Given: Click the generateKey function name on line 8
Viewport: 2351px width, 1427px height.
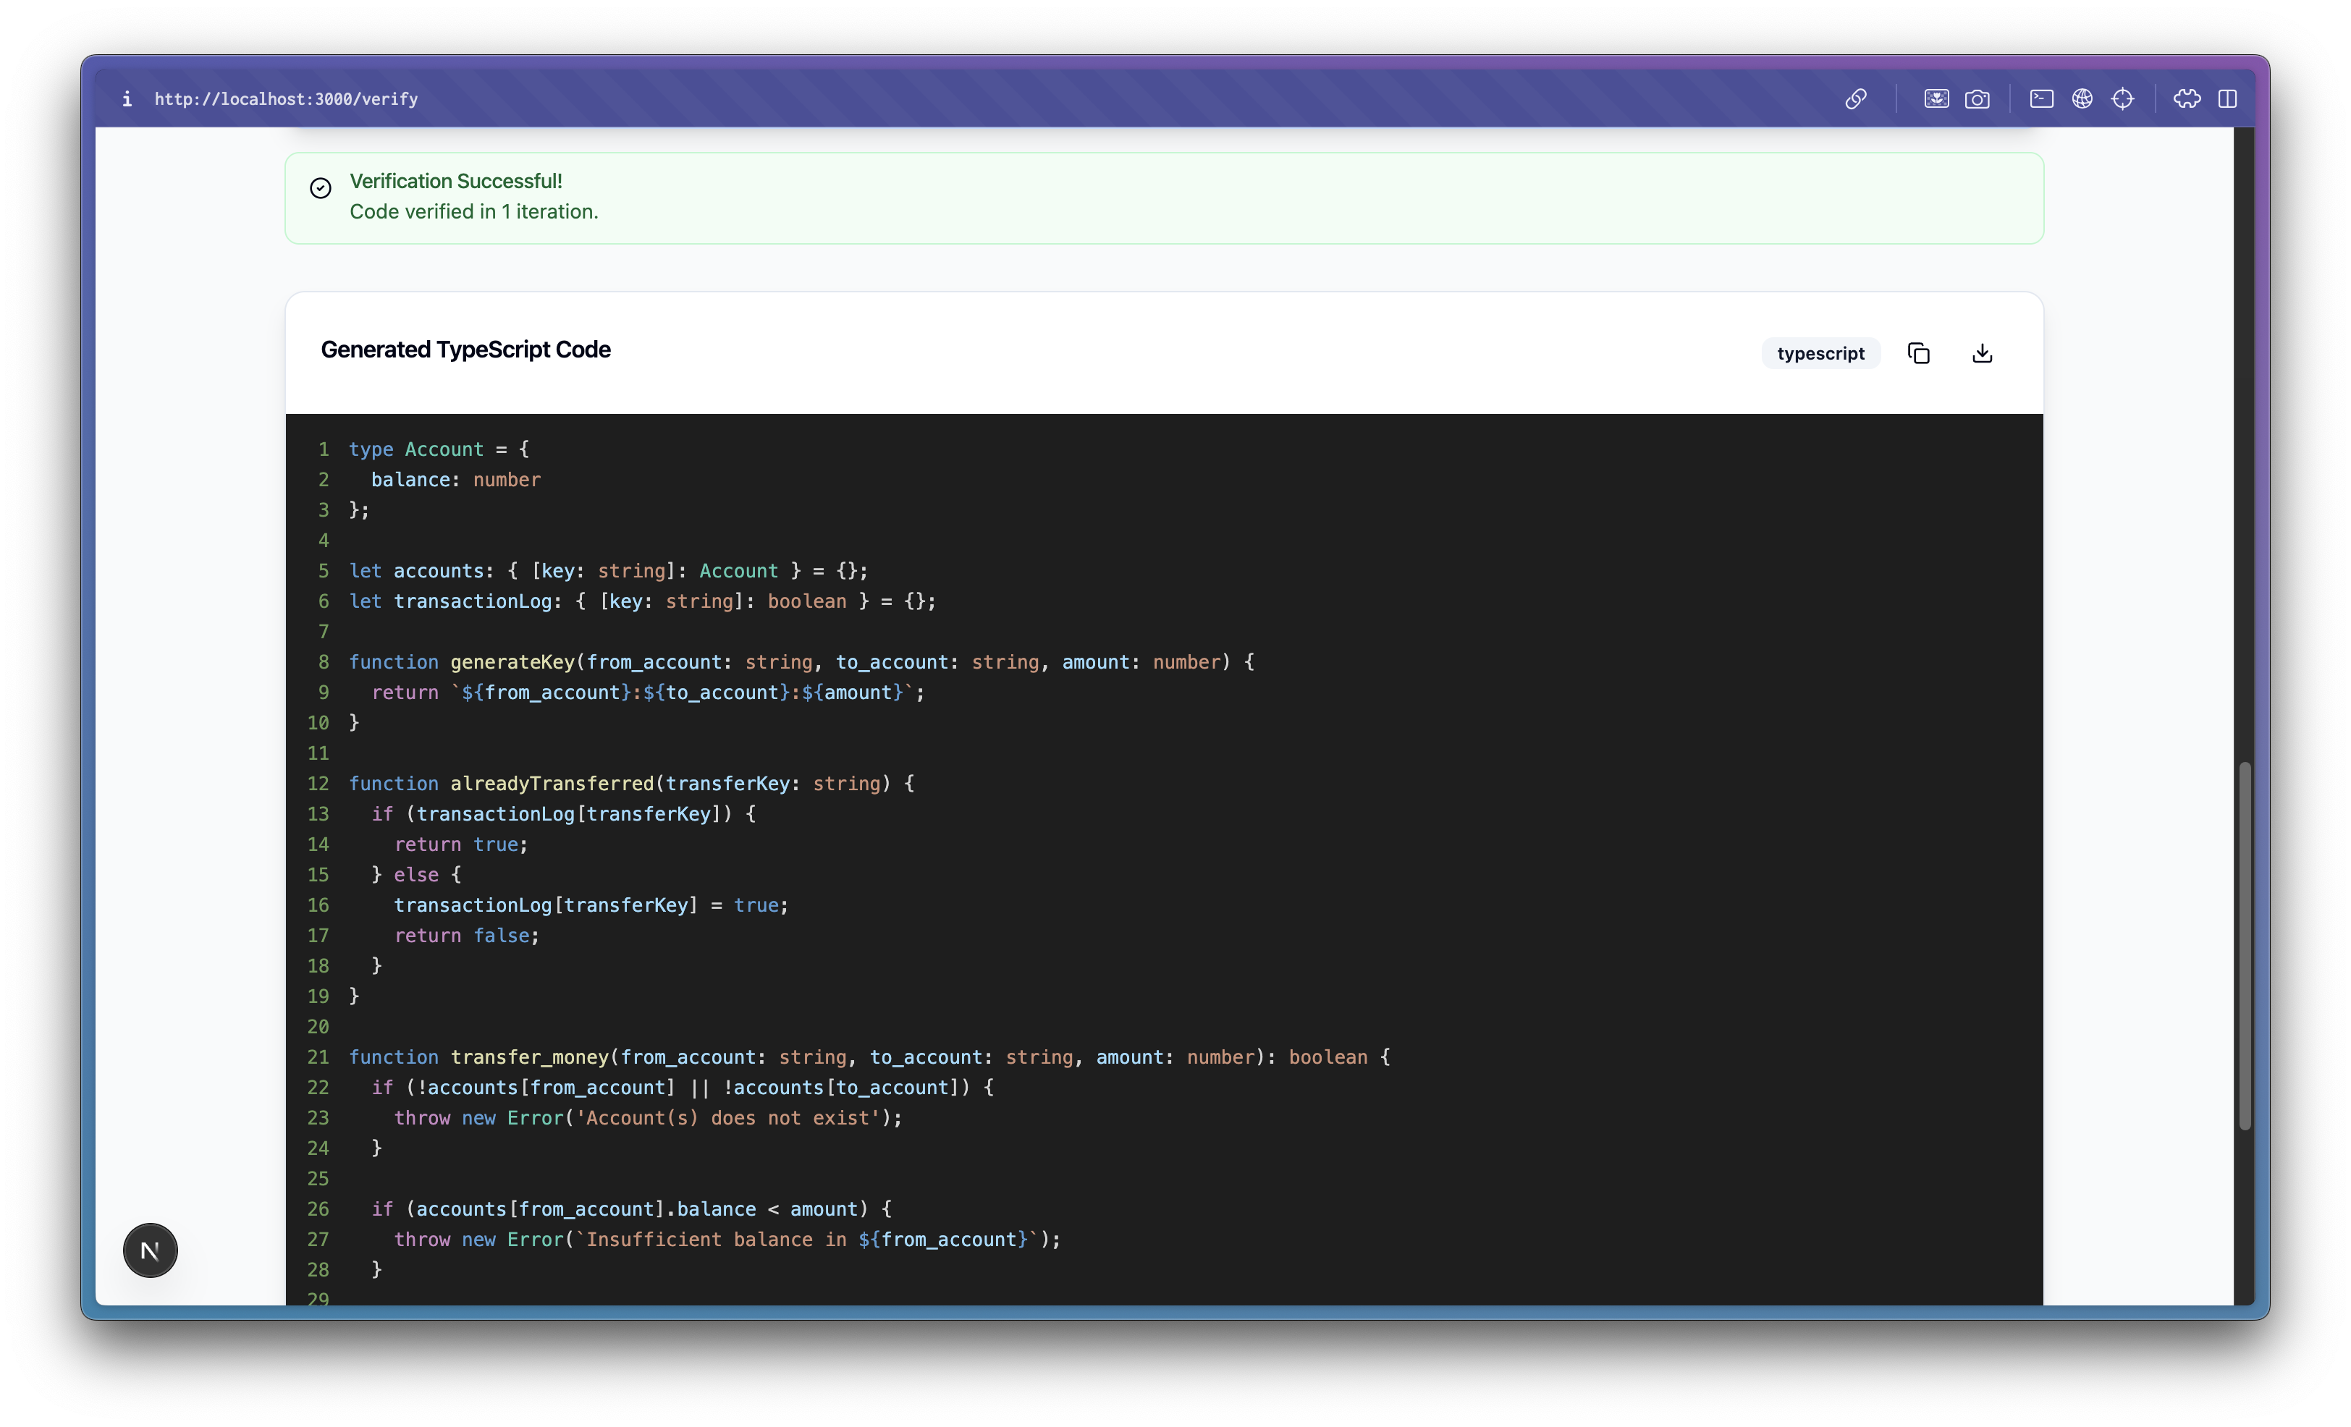Looking at the screenshot, I should pos(512,662).
